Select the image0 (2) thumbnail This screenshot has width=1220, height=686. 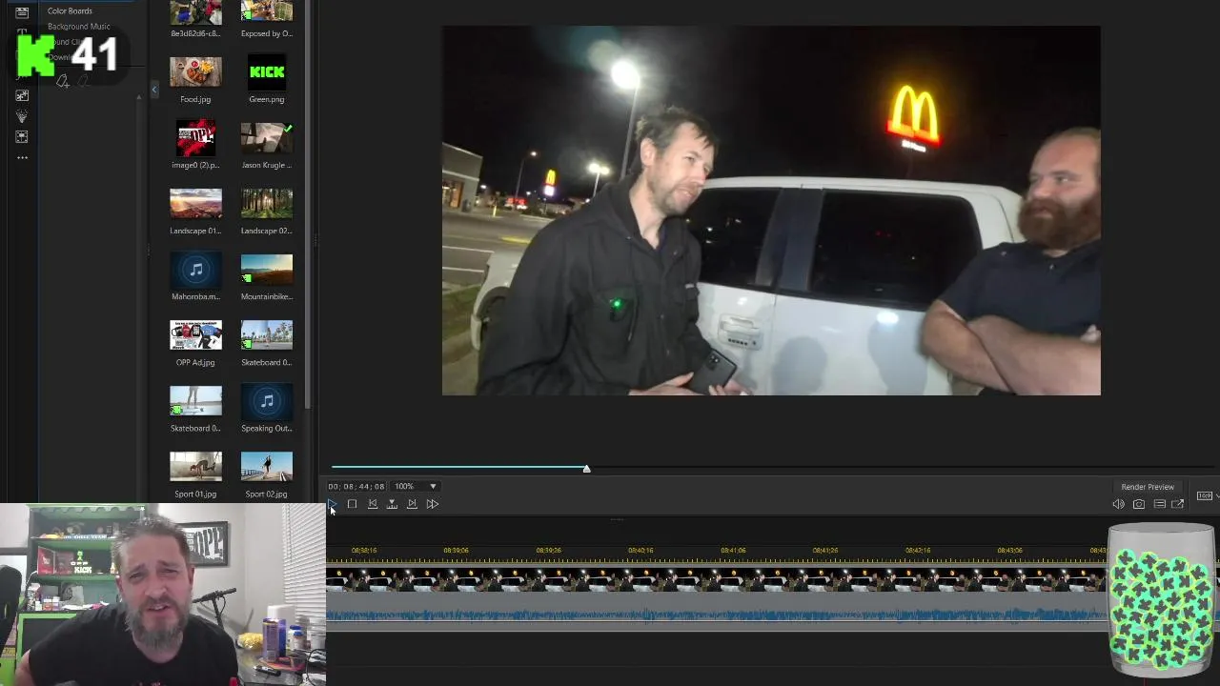[x=195, y=139]
